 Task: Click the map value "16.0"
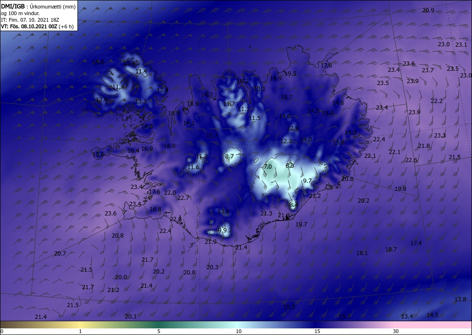pyautogui.click(x=169, y=146)
